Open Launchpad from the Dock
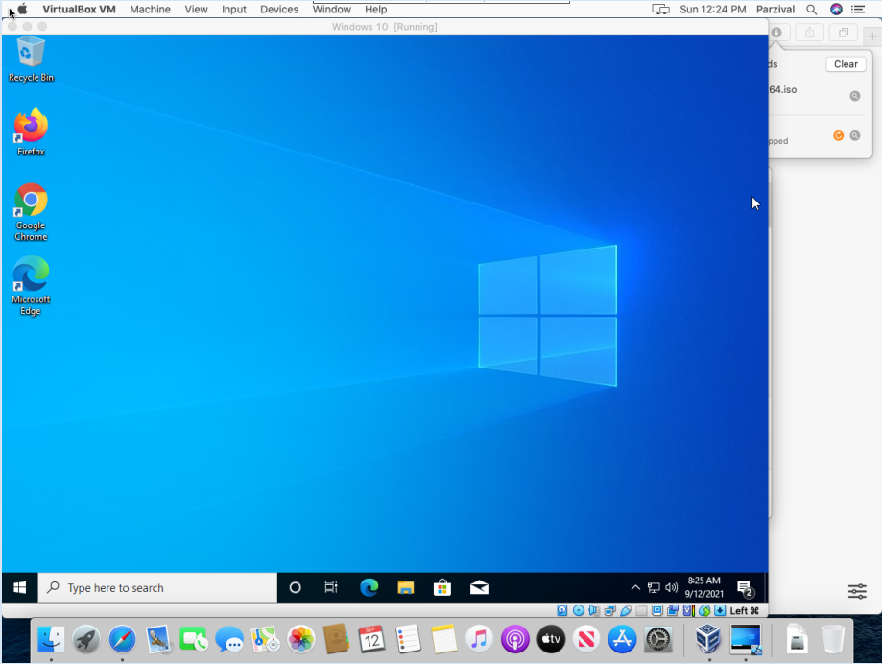 86,639
